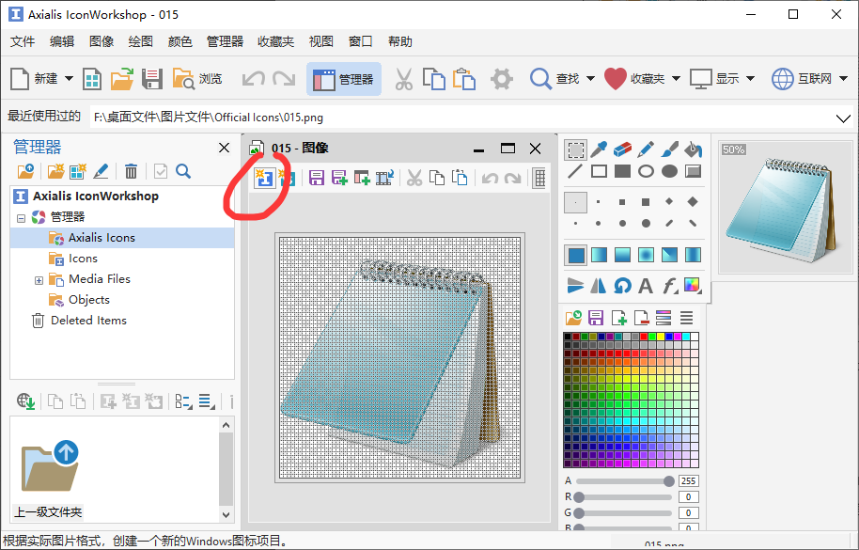This screenshot has width=859, height=550.
Task: Expand the Media Files folder node
Action: [x=39, y=279]
